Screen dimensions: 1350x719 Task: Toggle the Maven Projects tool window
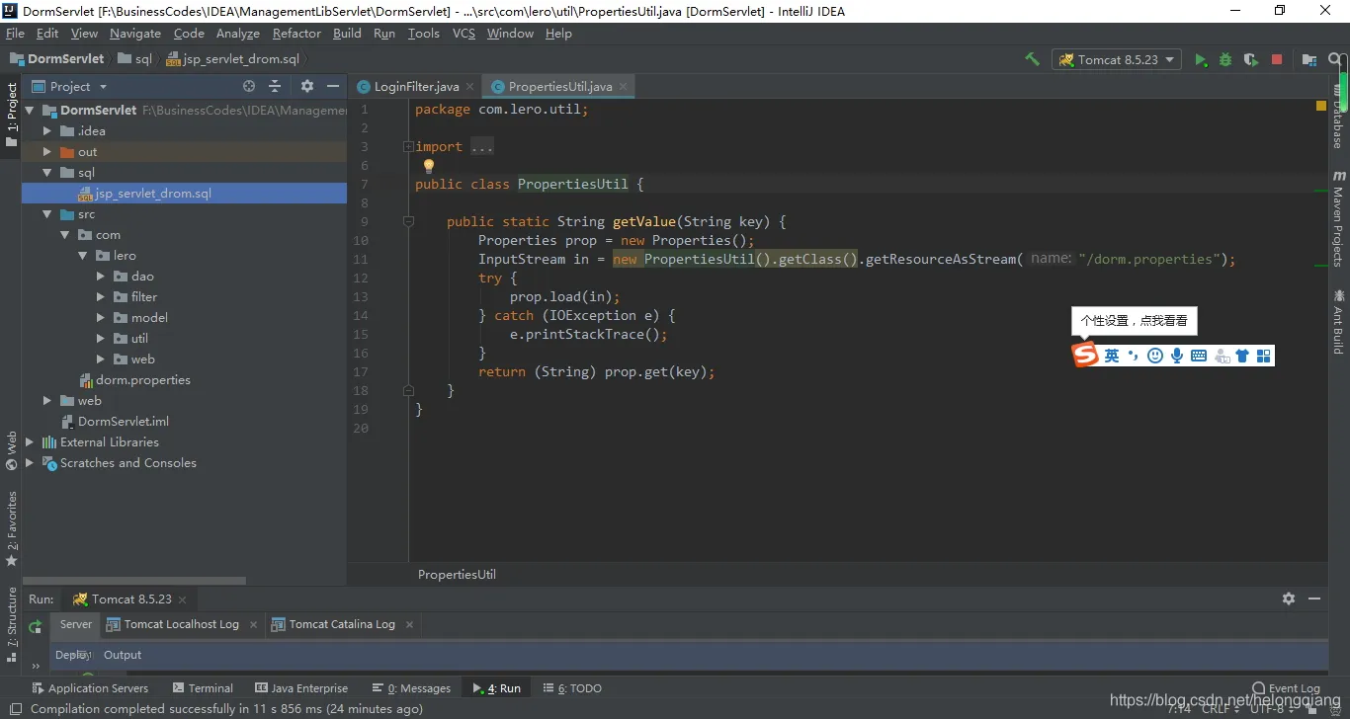1338,218
